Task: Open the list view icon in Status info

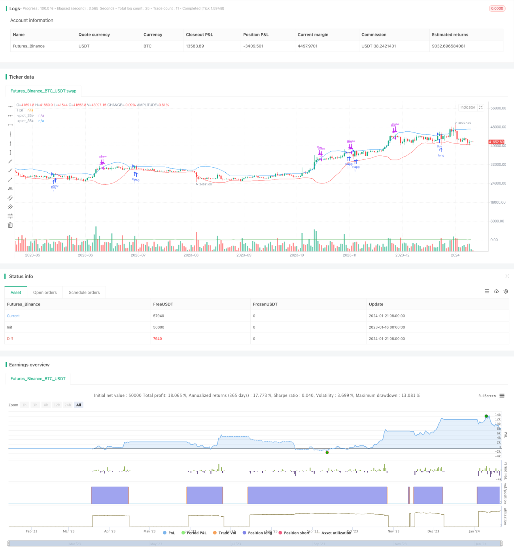Action: coord(487,291)
